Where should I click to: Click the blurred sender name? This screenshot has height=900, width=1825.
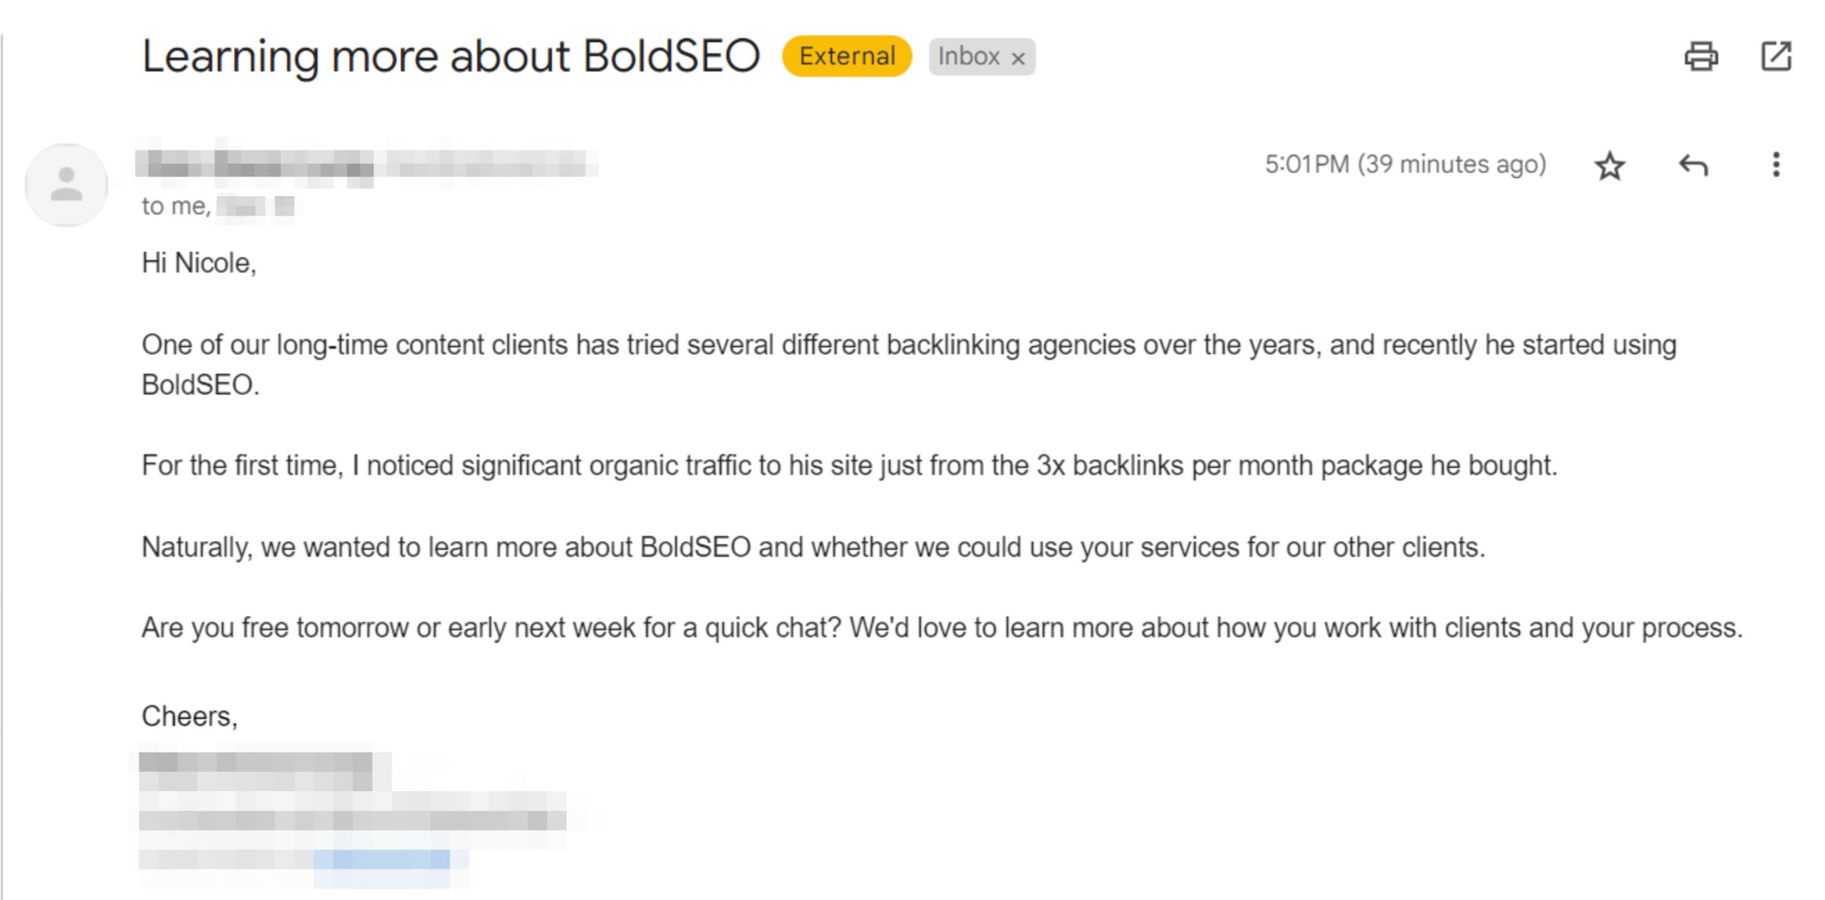tap(255, 164)
